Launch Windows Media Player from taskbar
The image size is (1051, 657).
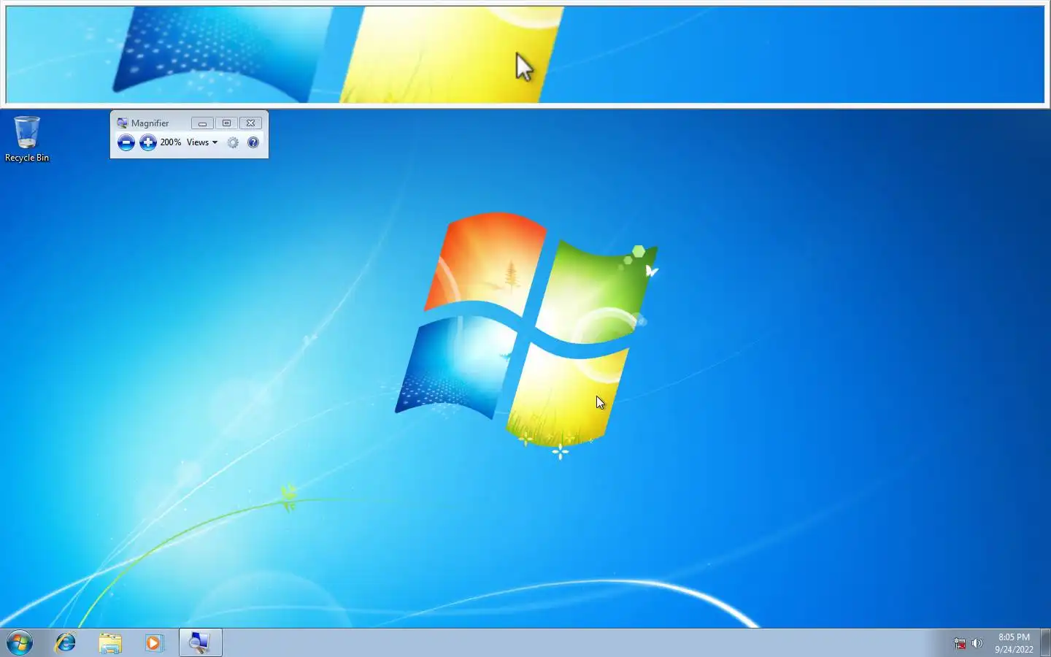(153, 642)
